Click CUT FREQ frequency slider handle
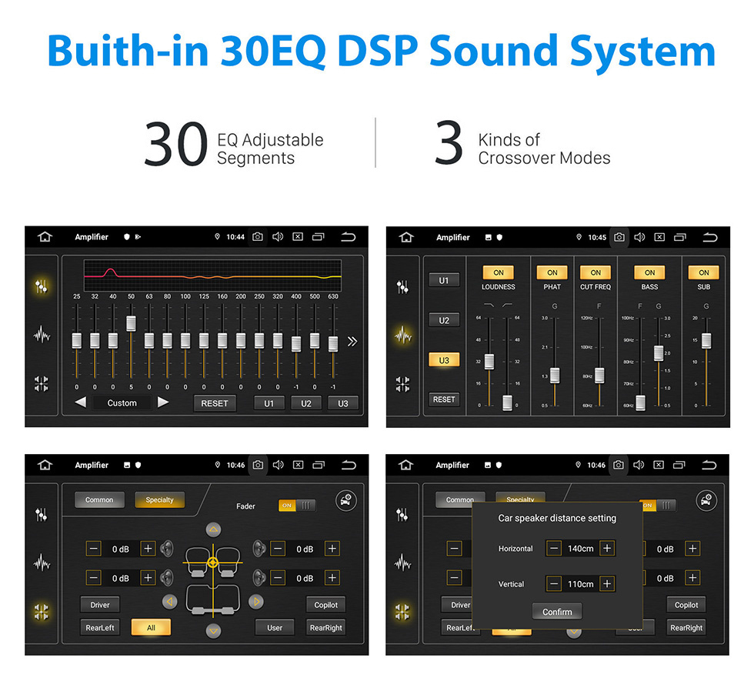This screenshot has width=754, height=678. click(599, 375)
